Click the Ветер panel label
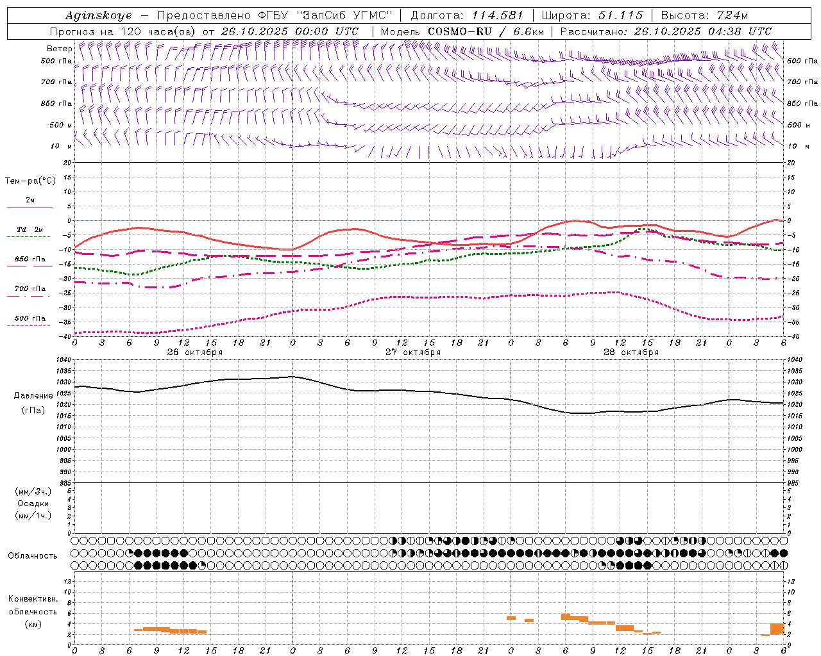The height and width of the screenshot is (656, 821). (x=59, y=49)
